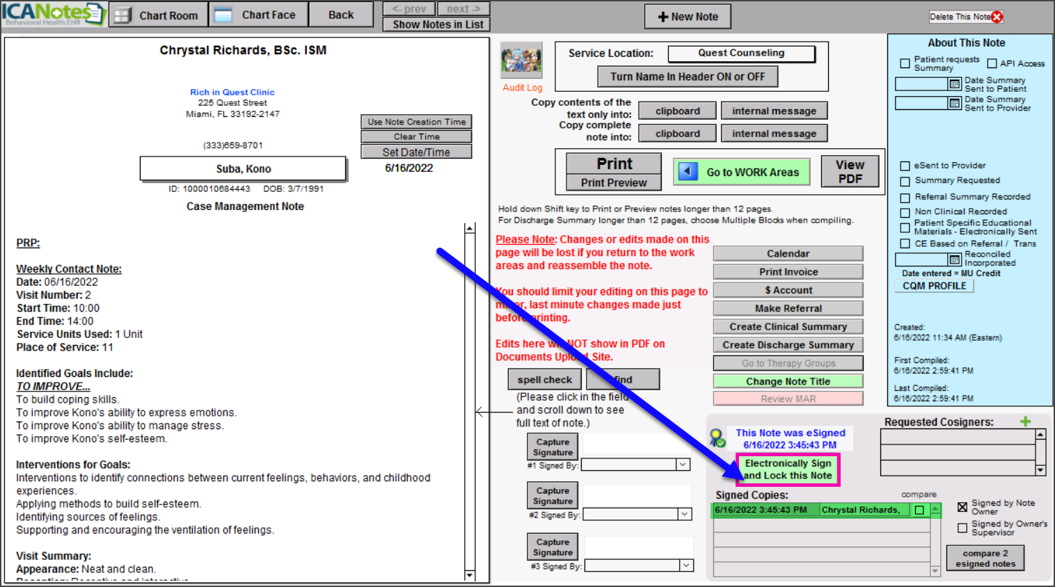Enable the Patient requests Summary checkbox
Viewport: 1055px width, 587px height.
point(905,63)
